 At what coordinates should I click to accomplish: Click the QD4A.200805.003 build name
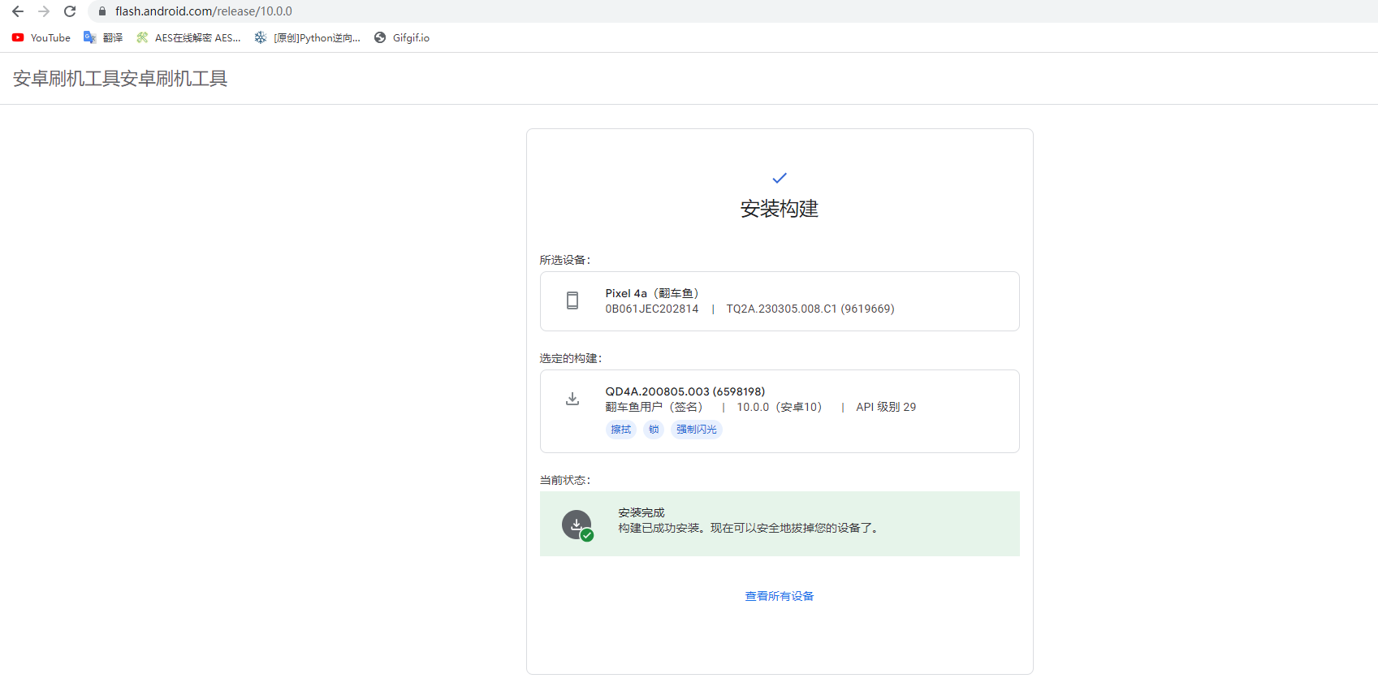[685, 391]
